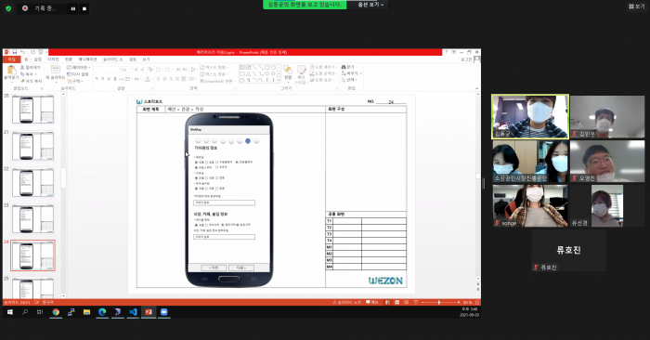Toggle the Comments pane in status bar
This screenshot has width=650, height=340.
point(371,302)
